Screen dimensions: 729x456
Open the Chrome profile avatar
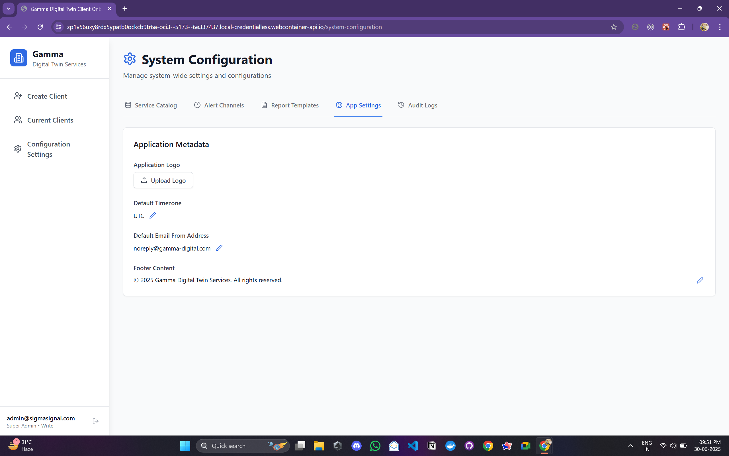(704, 27)
